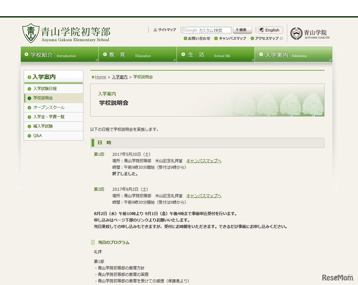Click the 検索 search button

click(242, 30)
